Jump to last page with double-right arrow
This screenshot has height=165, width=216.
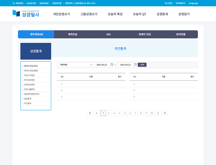165,113
